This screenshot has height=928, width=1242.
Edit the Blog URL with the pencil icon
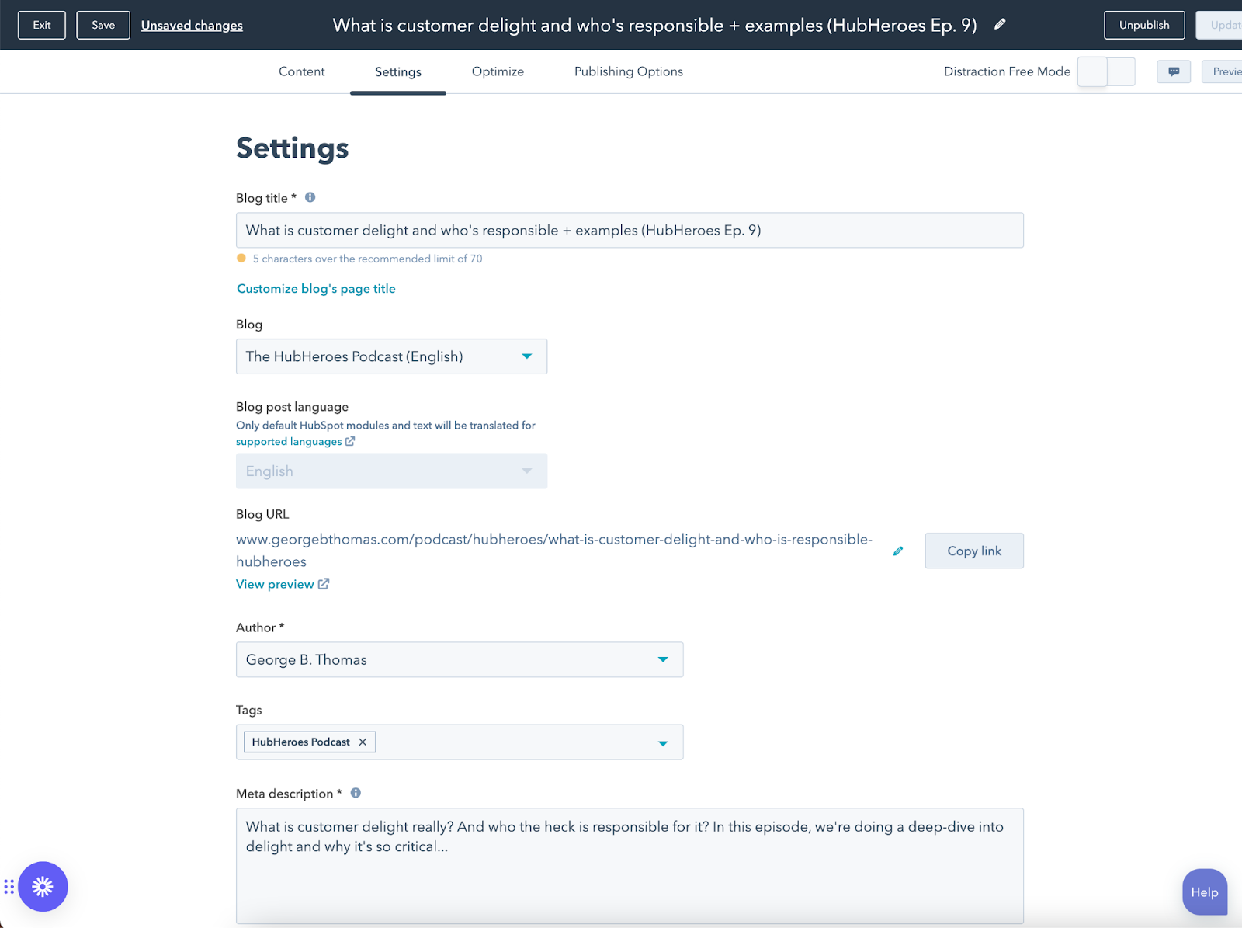[x=898, y=551]
